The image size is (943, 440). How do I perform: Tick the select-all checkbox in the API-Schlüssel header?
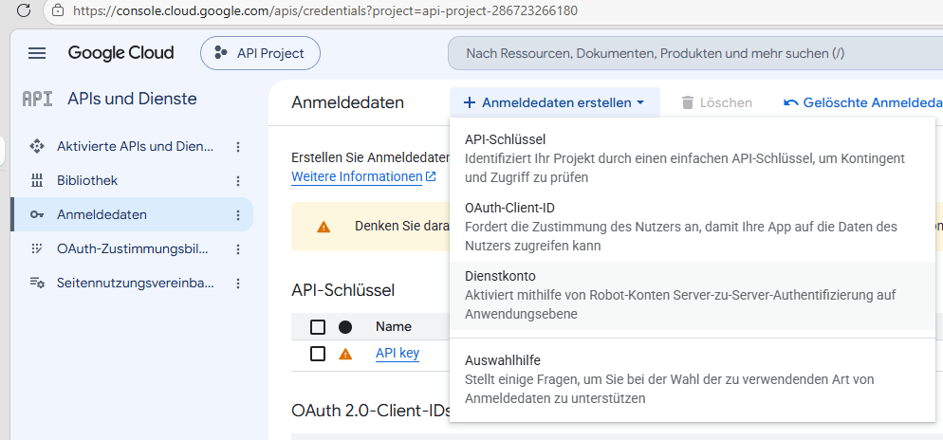[318, 327]
